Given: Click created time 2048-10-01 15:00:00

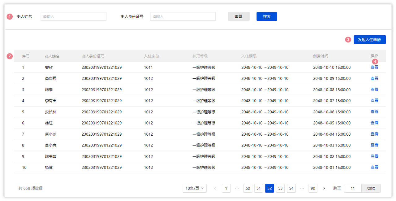Looking at the screenshot, I should coord(332,168).
